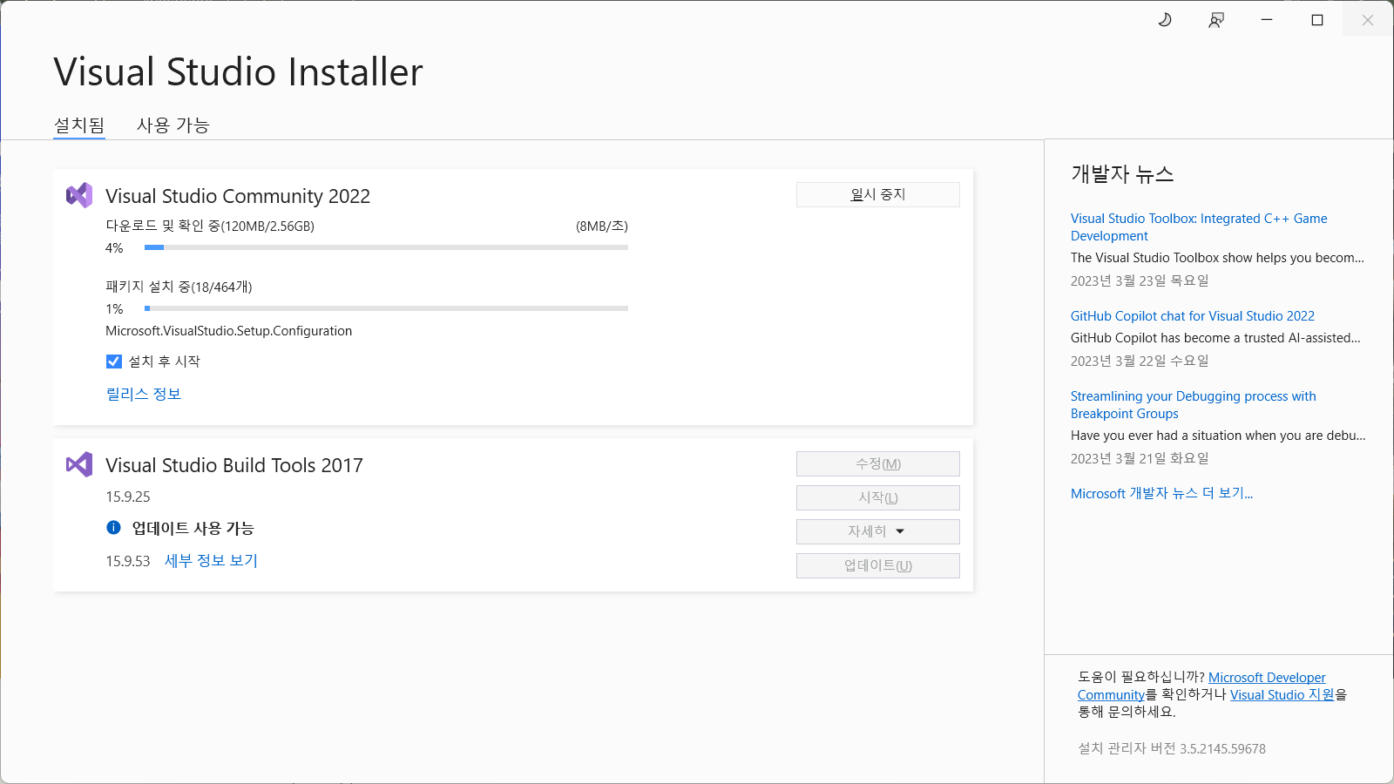Click Microsoft.VisualStudio.Setup.Configuration package name
This screenshot has width=1394, height=784.
(x=229, y=331)
